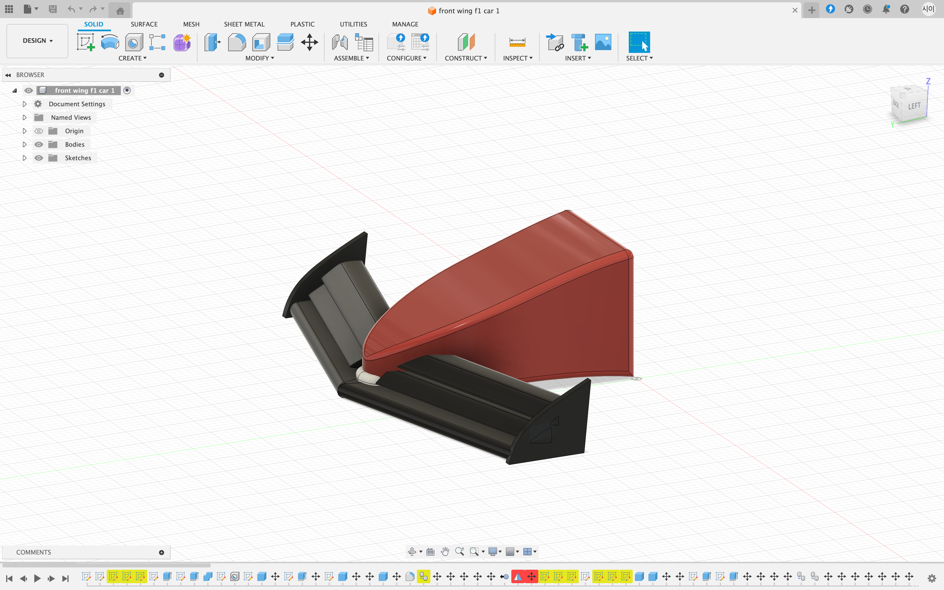The width and height of the screenshot is (944, 590).
Task: Collapse the BROWSER panel minus button
Action: tap(162, 75)
